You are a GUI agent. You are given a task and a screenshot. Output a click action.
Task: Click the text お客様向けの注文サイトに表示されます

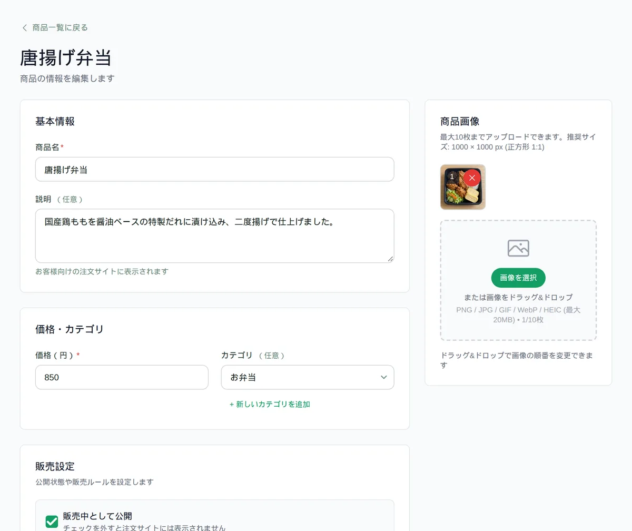click(x=102, y=272)
